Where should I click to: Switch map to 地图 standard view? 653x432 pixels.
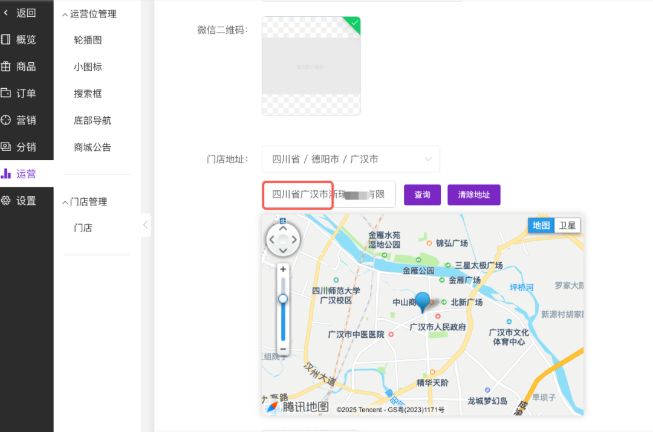(x=541, y=225)
